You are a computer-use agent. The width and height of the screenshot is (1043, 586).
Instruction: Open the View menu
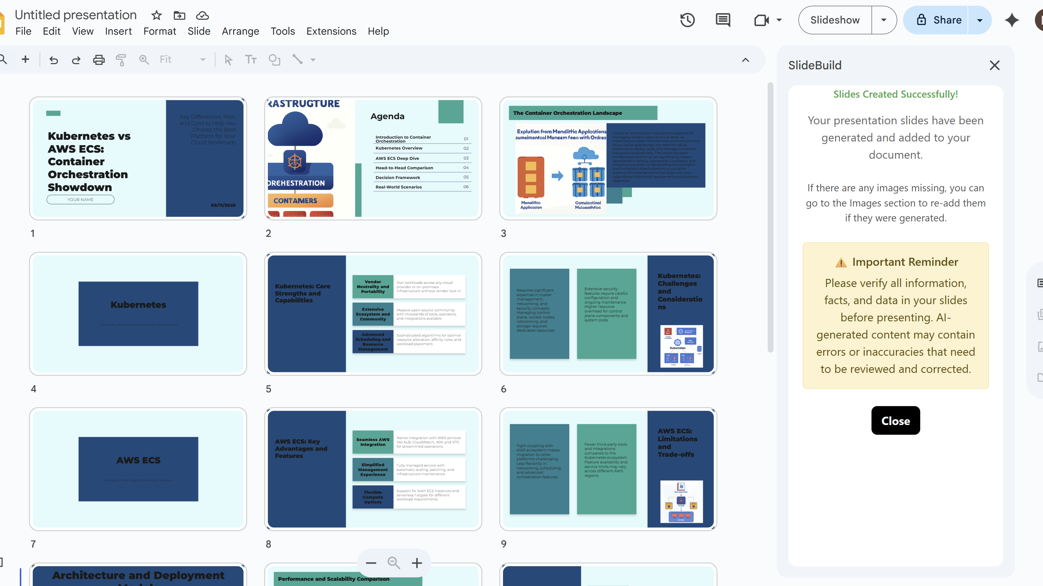point(83,31)
